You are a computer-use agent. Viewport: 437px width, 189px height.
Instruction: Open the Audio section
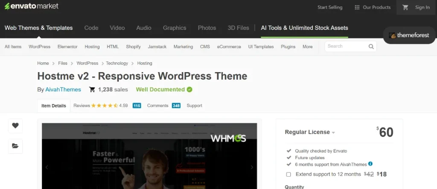click(144, 28)
